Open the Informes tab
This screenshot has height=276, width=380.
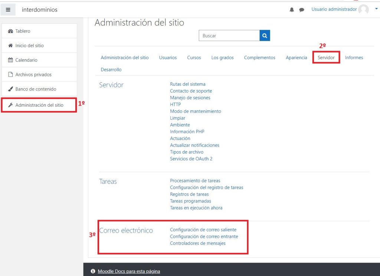[354, 57]
